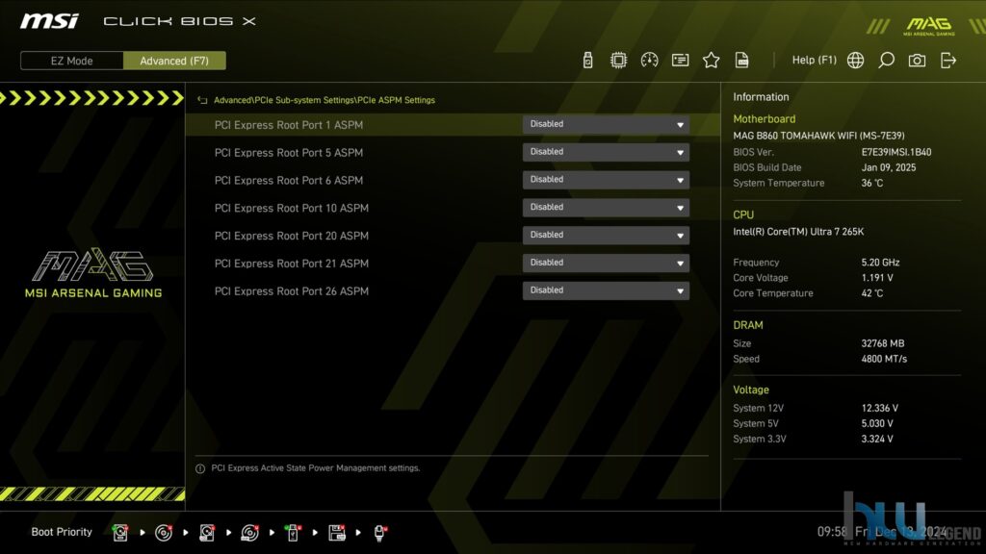The width and height of the screenshot is (986, 554).
Task: Select the CD/DVD boot device icon
Action: [x=164, y=533]
